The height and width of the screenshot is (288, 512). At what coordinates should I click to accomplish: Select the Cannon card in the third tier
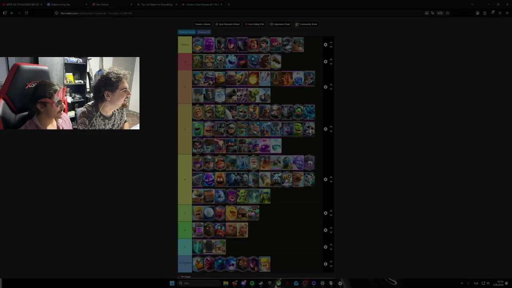[231, 95]
